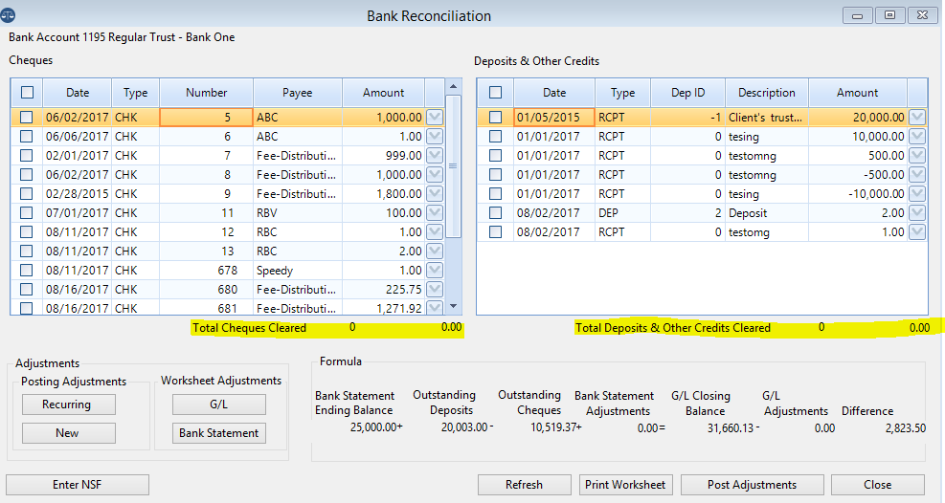This screenshot has width=945, height=503.
Task: Select the 01/05/2015 deposit date cell
Action: tap(553, 118)
